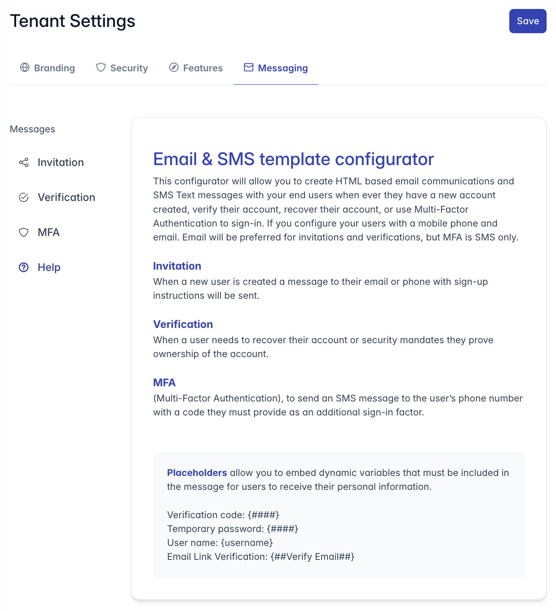Screen dimensions: 556x611
Task: Switch to the Branding tab
Action: click(x=48, y=68)
